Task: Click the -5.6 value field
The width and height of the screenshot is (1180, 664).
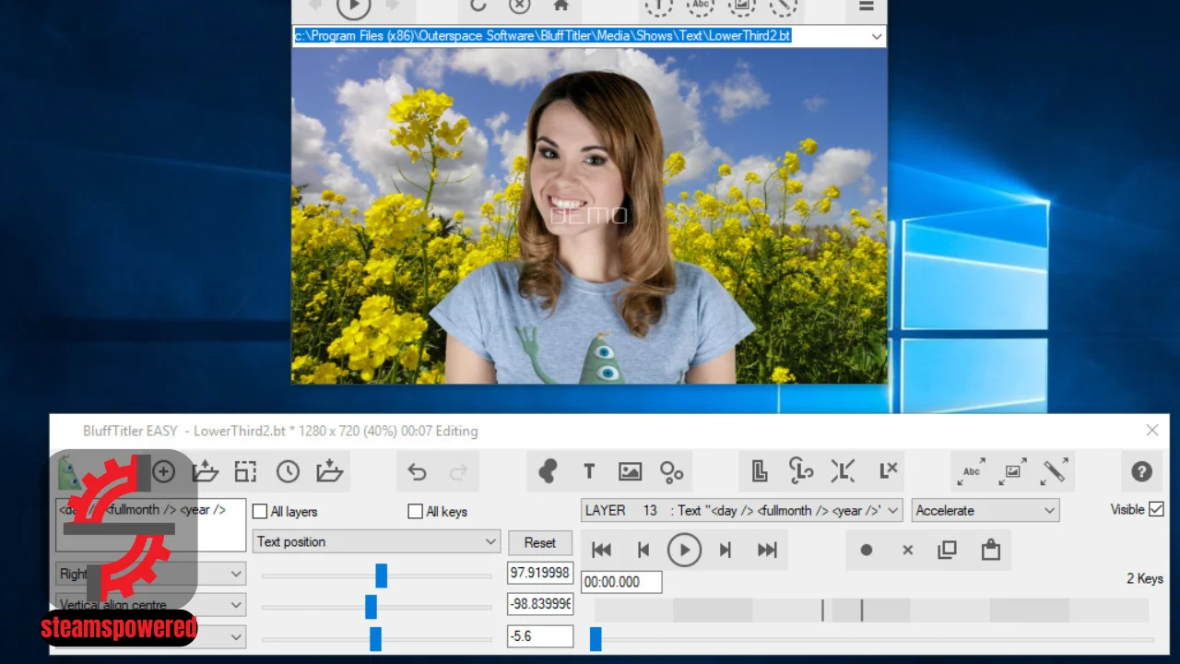Action: coord(540,635)
